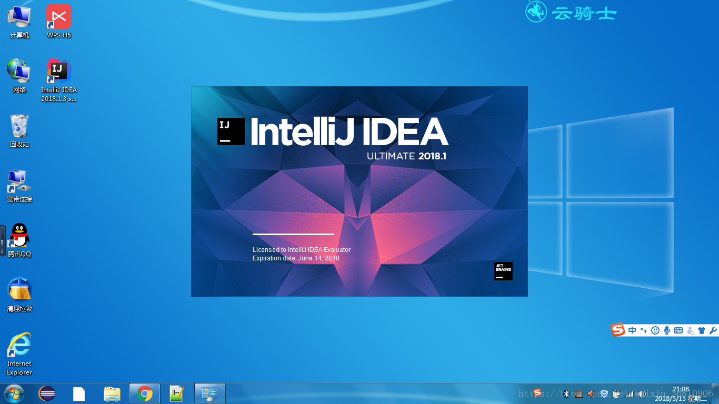Select the 宽带连接 shortcut
Viewport: 719px width, 404px height.
[19, 186]
